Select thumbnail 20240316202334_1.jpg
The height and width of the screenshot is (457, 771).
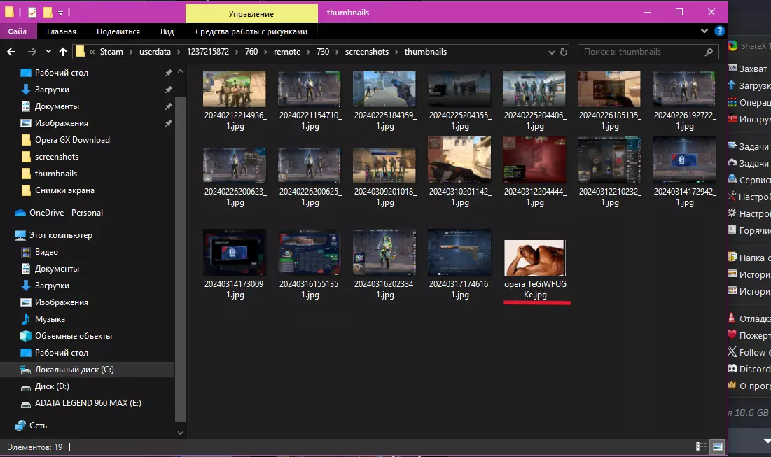pos(384,265)
